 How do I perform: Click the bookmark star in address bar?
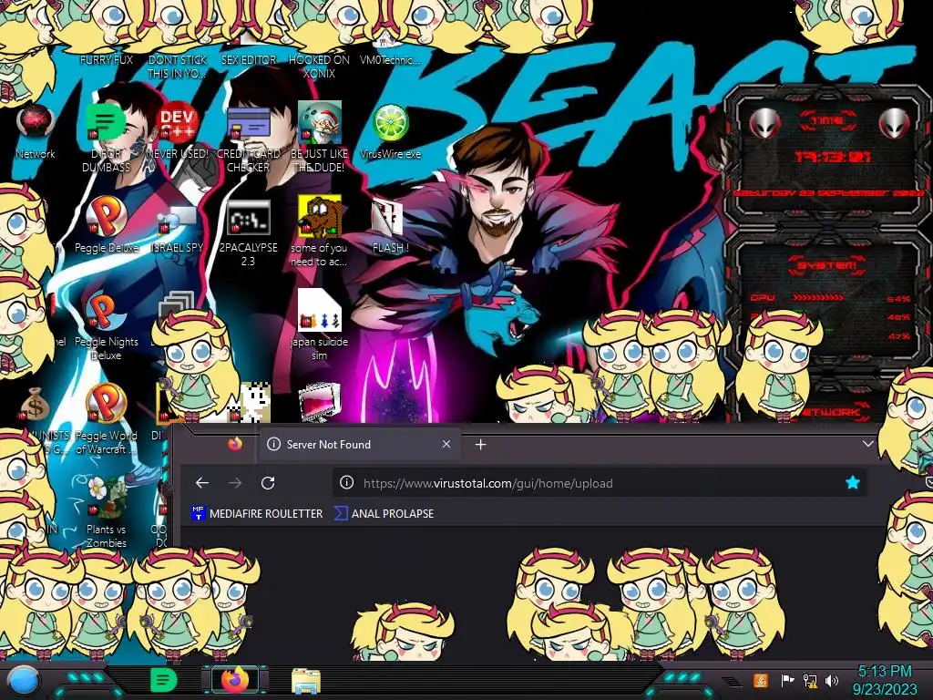pos(852,483)
